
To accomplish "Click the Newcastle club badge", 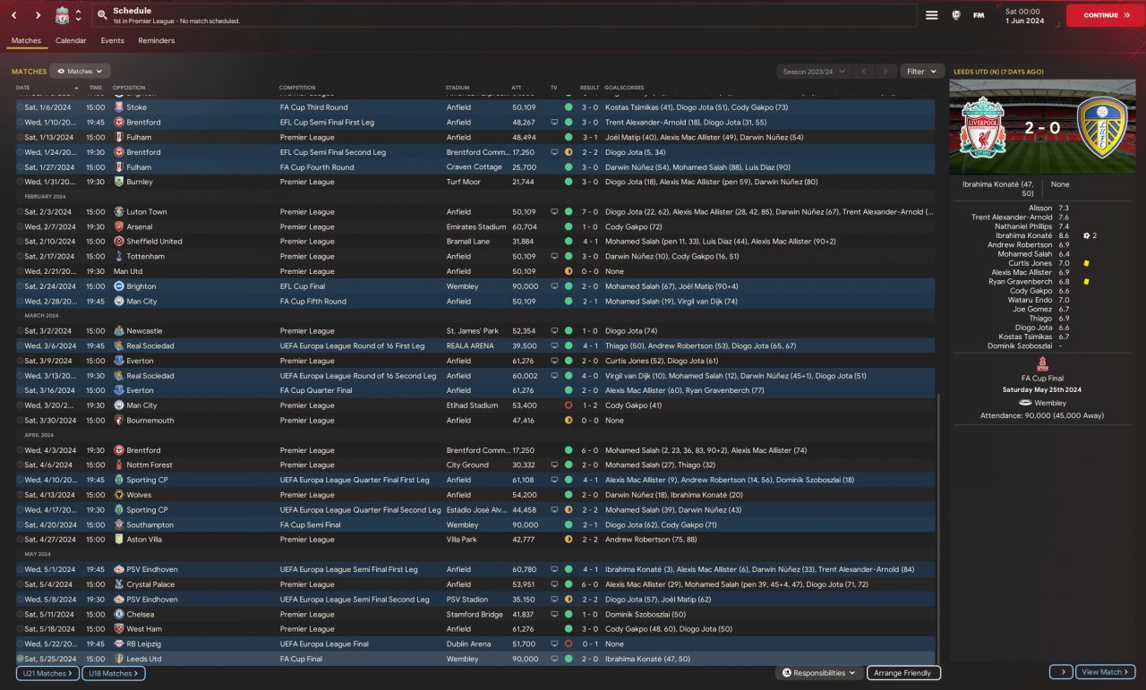I will pos(119,331).
